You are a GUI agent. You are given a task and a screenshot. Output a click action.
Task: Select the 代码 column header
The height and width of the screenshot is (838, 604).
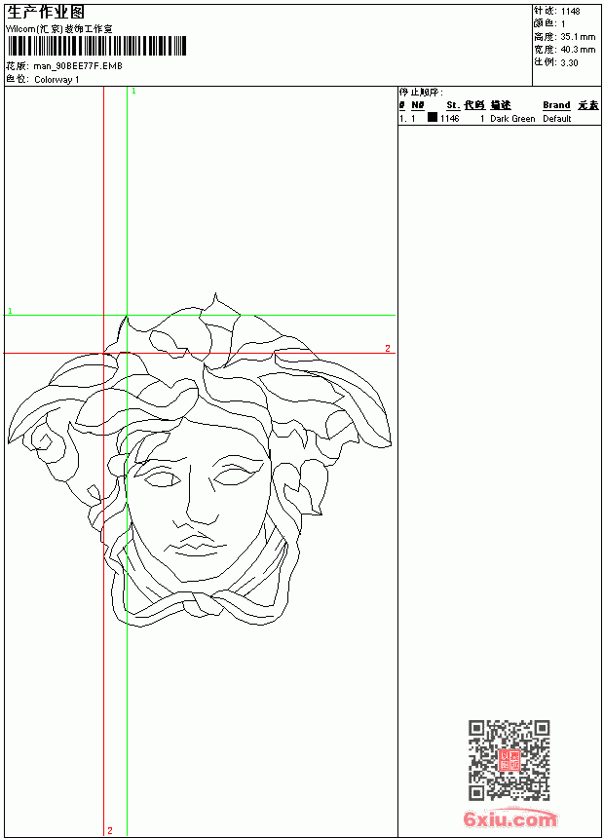point(474,105)
